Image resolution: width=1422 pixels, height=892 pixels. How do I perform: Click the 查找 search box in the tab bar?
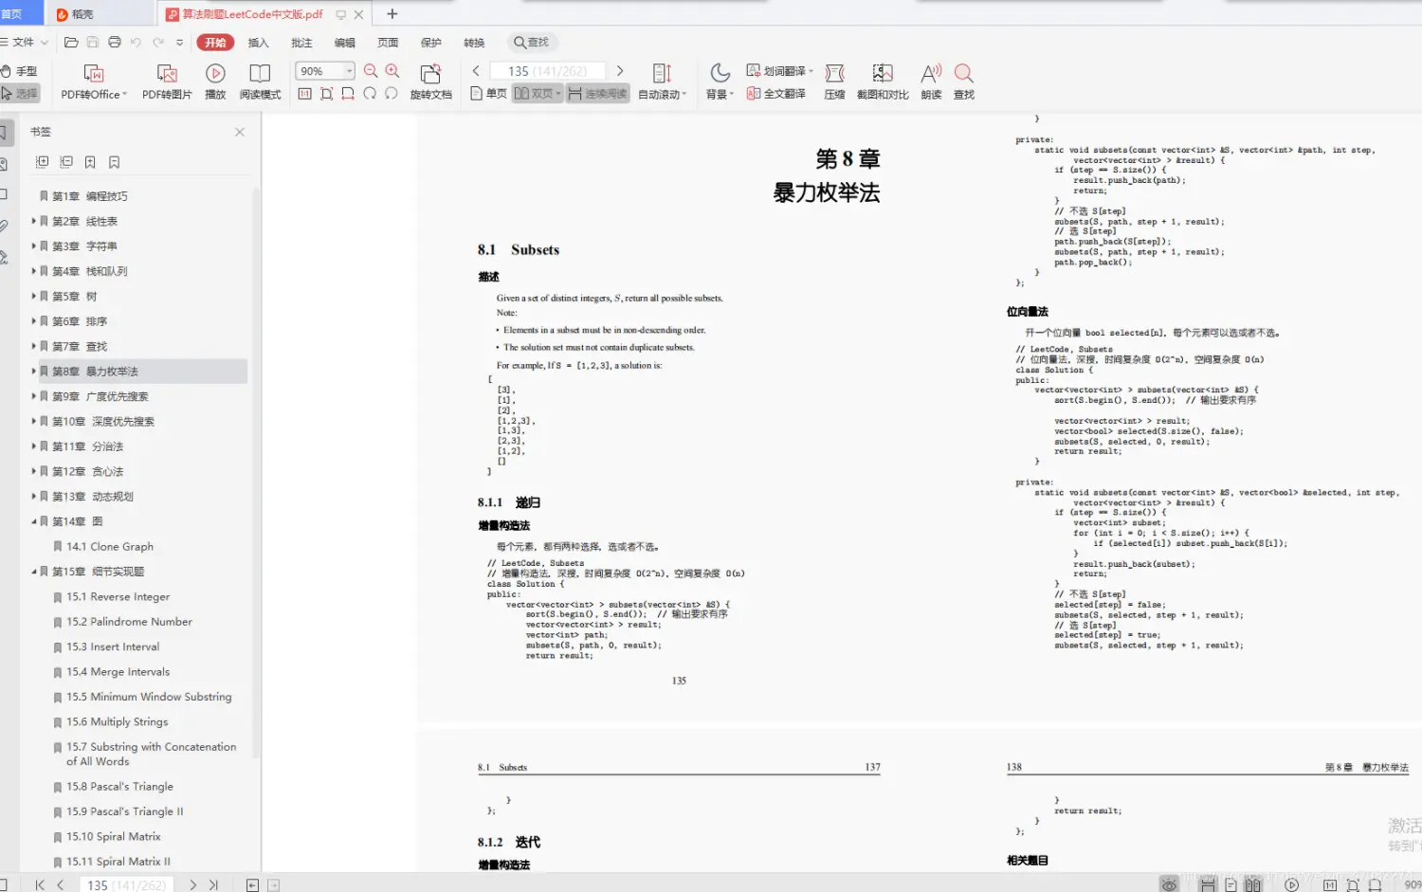pos(532,42)
